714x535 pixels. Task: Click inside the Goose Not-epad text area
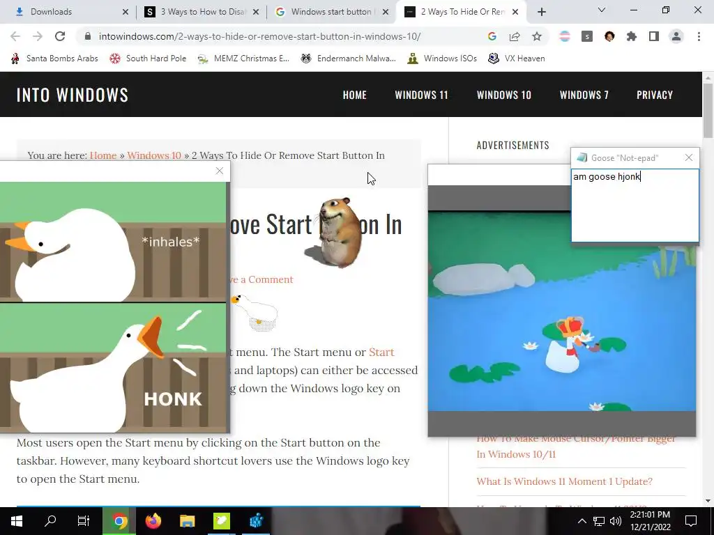click(x=635, y=206)
